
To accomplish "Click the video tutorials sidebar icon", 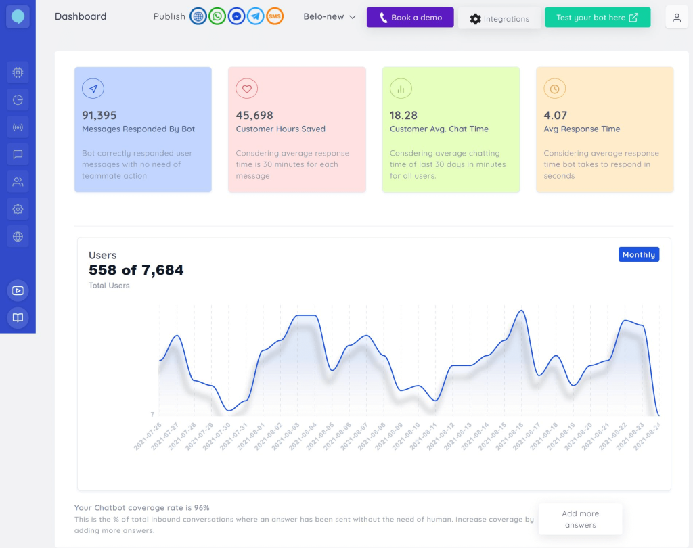I will click(18, 290).
